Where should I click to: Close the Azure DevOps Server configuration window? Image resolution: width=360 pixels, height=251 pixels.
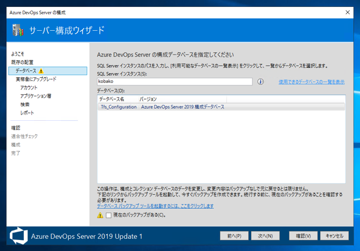tap(348, 12)
